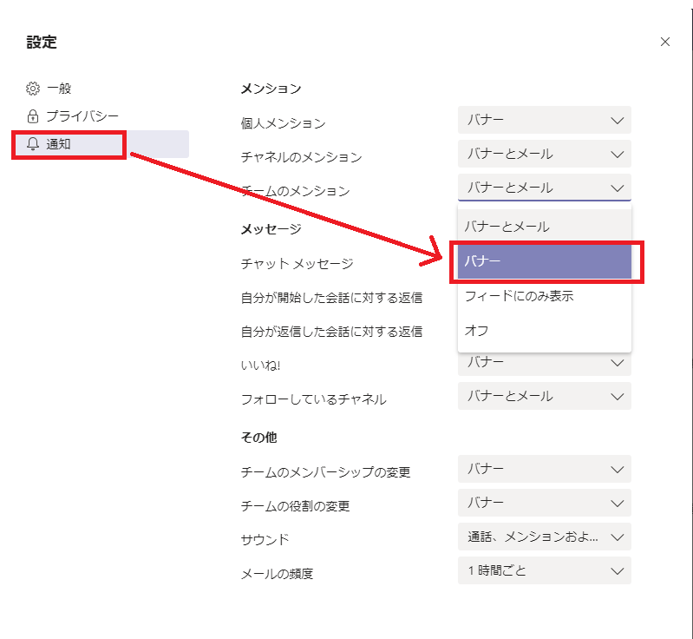693x639 pixels.
Task: Switch to the プライバシー settings section
Action: click(82, 115)
